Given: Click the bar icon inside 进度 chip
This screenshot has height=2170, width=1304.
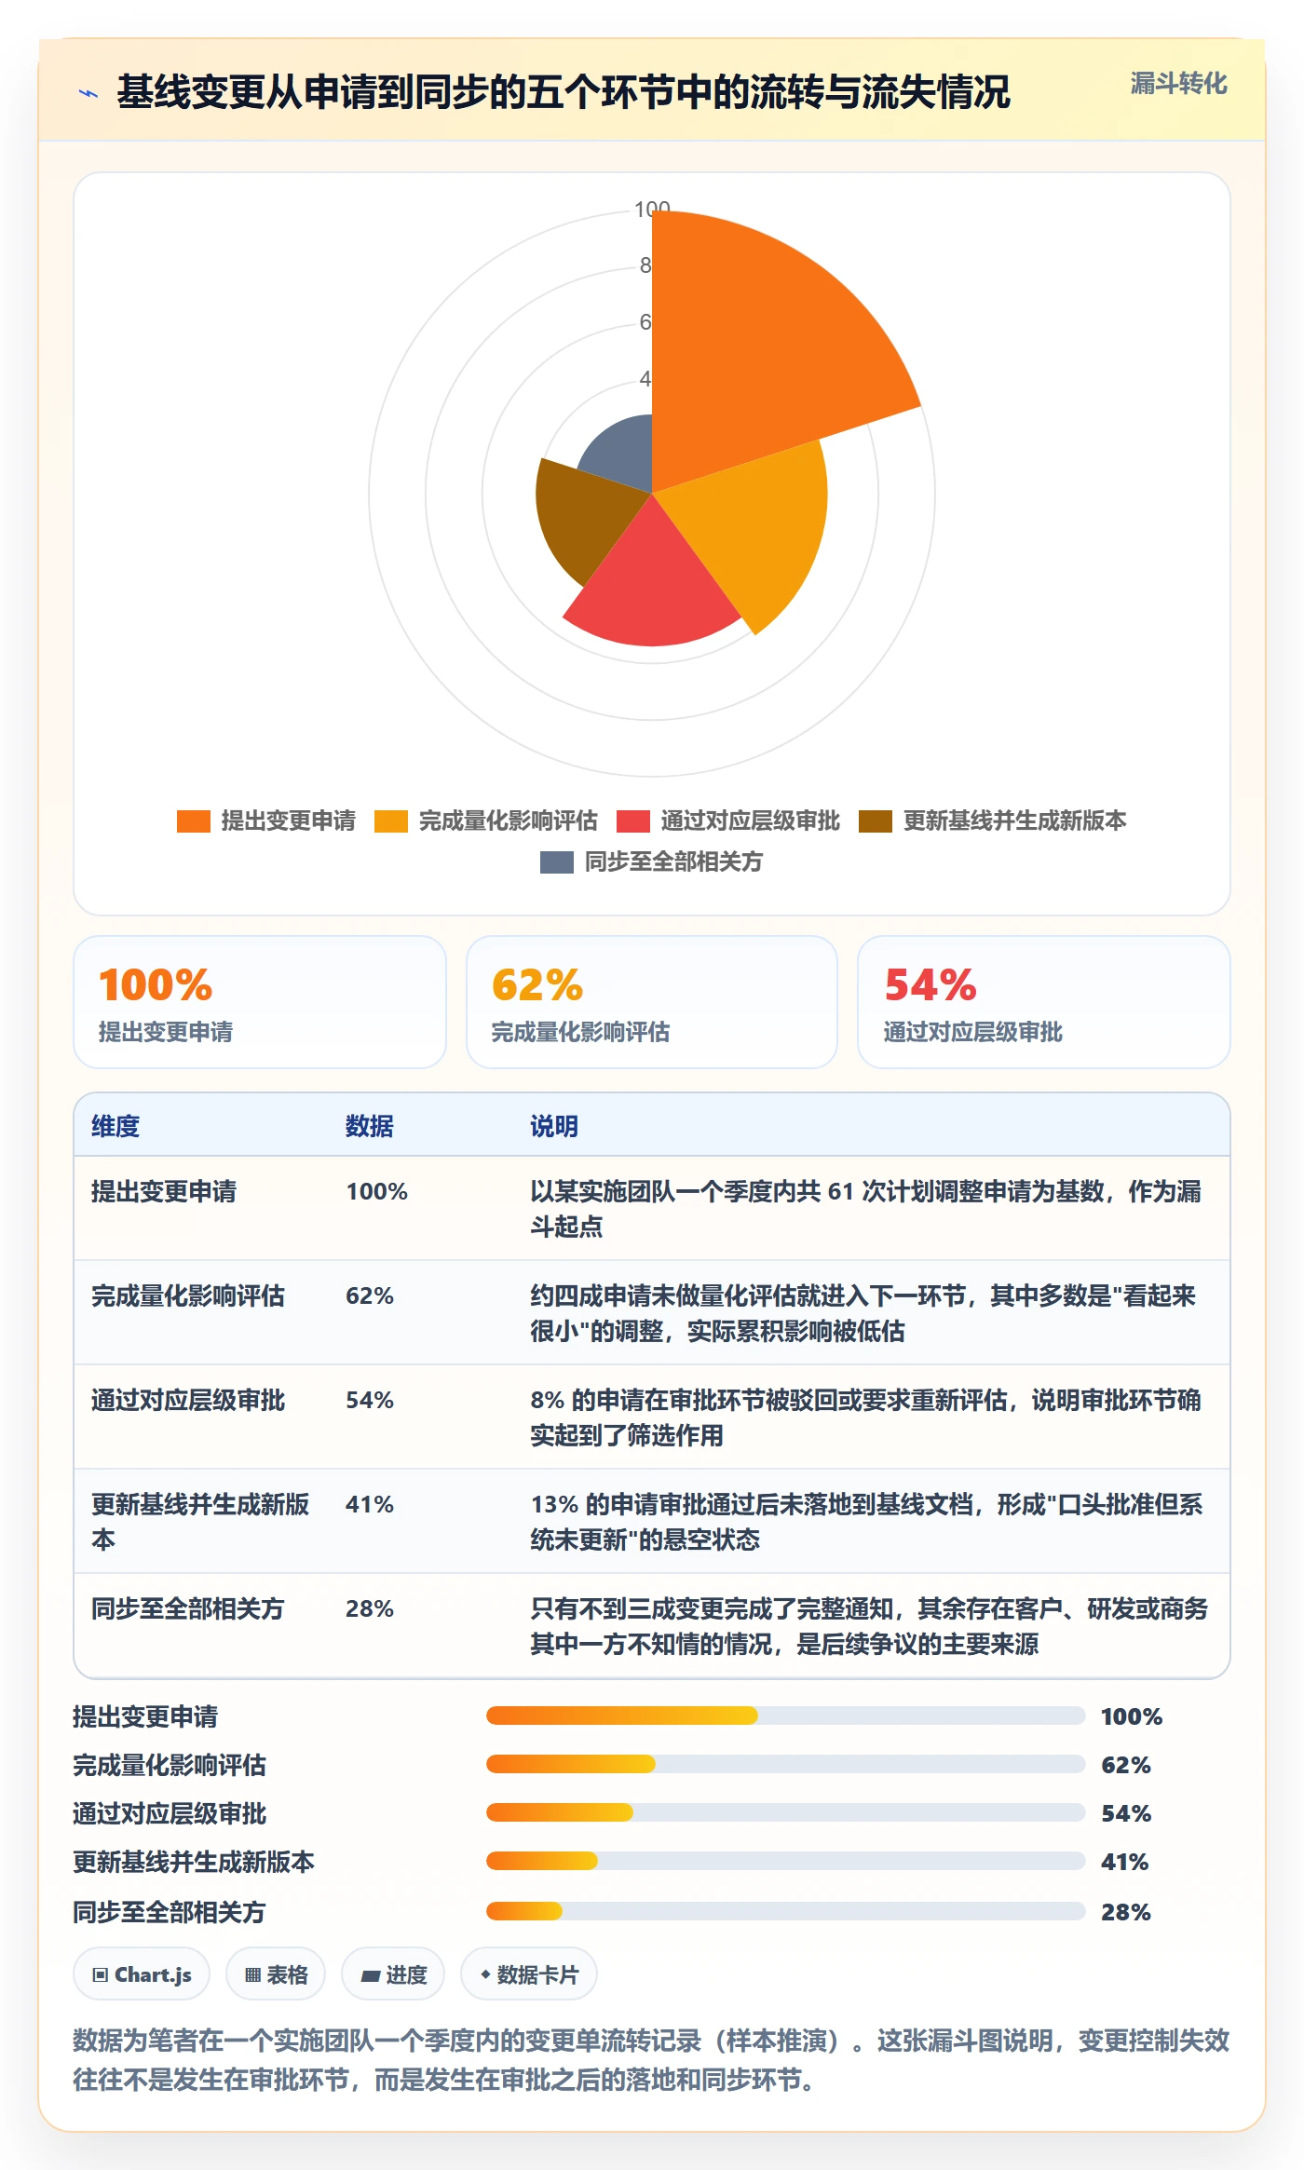Looking at the screenshot, I should coord(370,1976).
